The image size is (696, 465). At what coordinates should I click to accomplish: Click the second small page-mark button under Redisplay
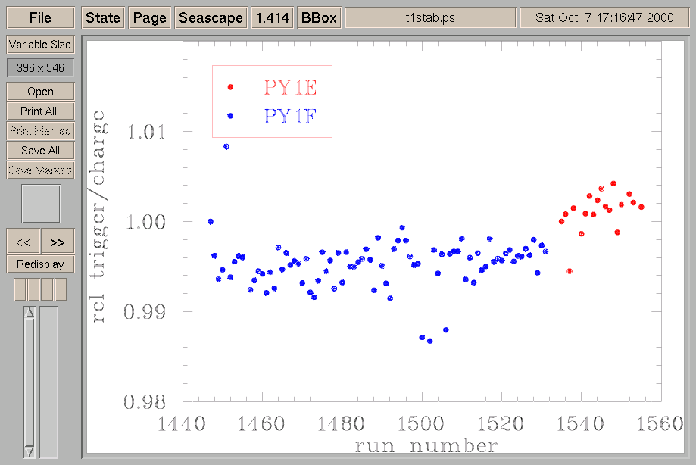coord(33,289)
